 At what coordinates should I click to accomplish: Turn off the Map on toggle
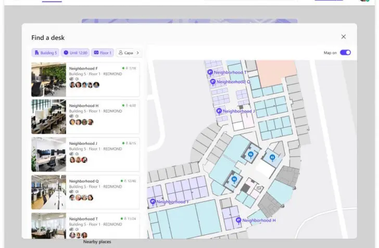[x=345, y=52]
